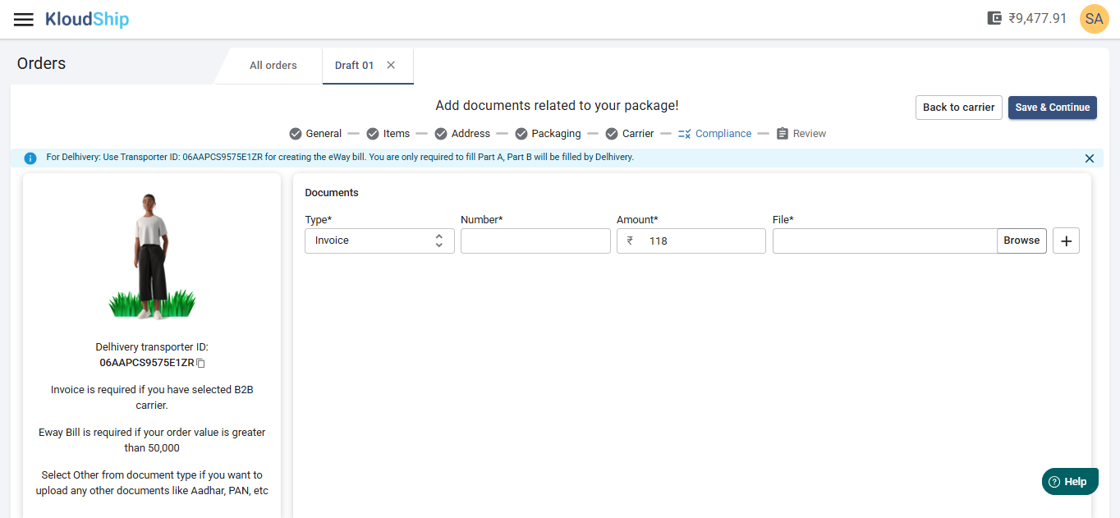Expand the document Type dropdown
1120x518 pixels.
379,241
